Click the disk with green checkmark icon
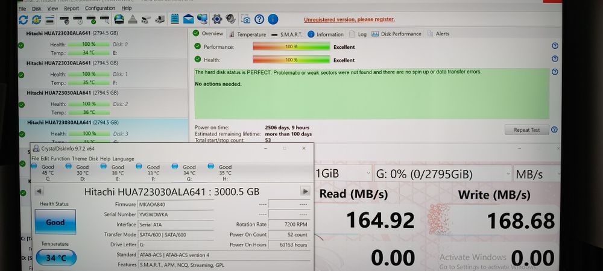 91,20
